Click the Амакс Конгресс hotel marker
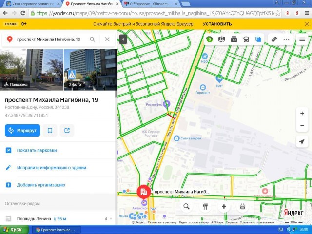The image size is (312, 234). [x=144, y=203]
